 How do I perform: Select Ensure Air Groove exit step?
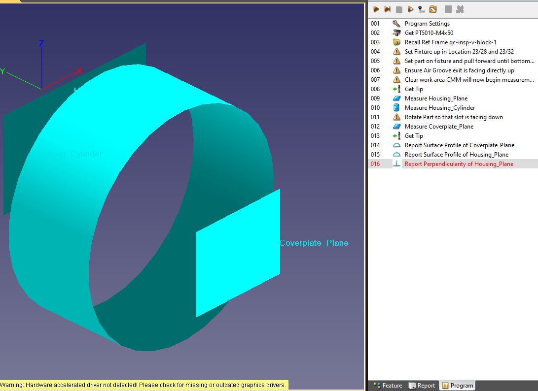click(460, 70)
